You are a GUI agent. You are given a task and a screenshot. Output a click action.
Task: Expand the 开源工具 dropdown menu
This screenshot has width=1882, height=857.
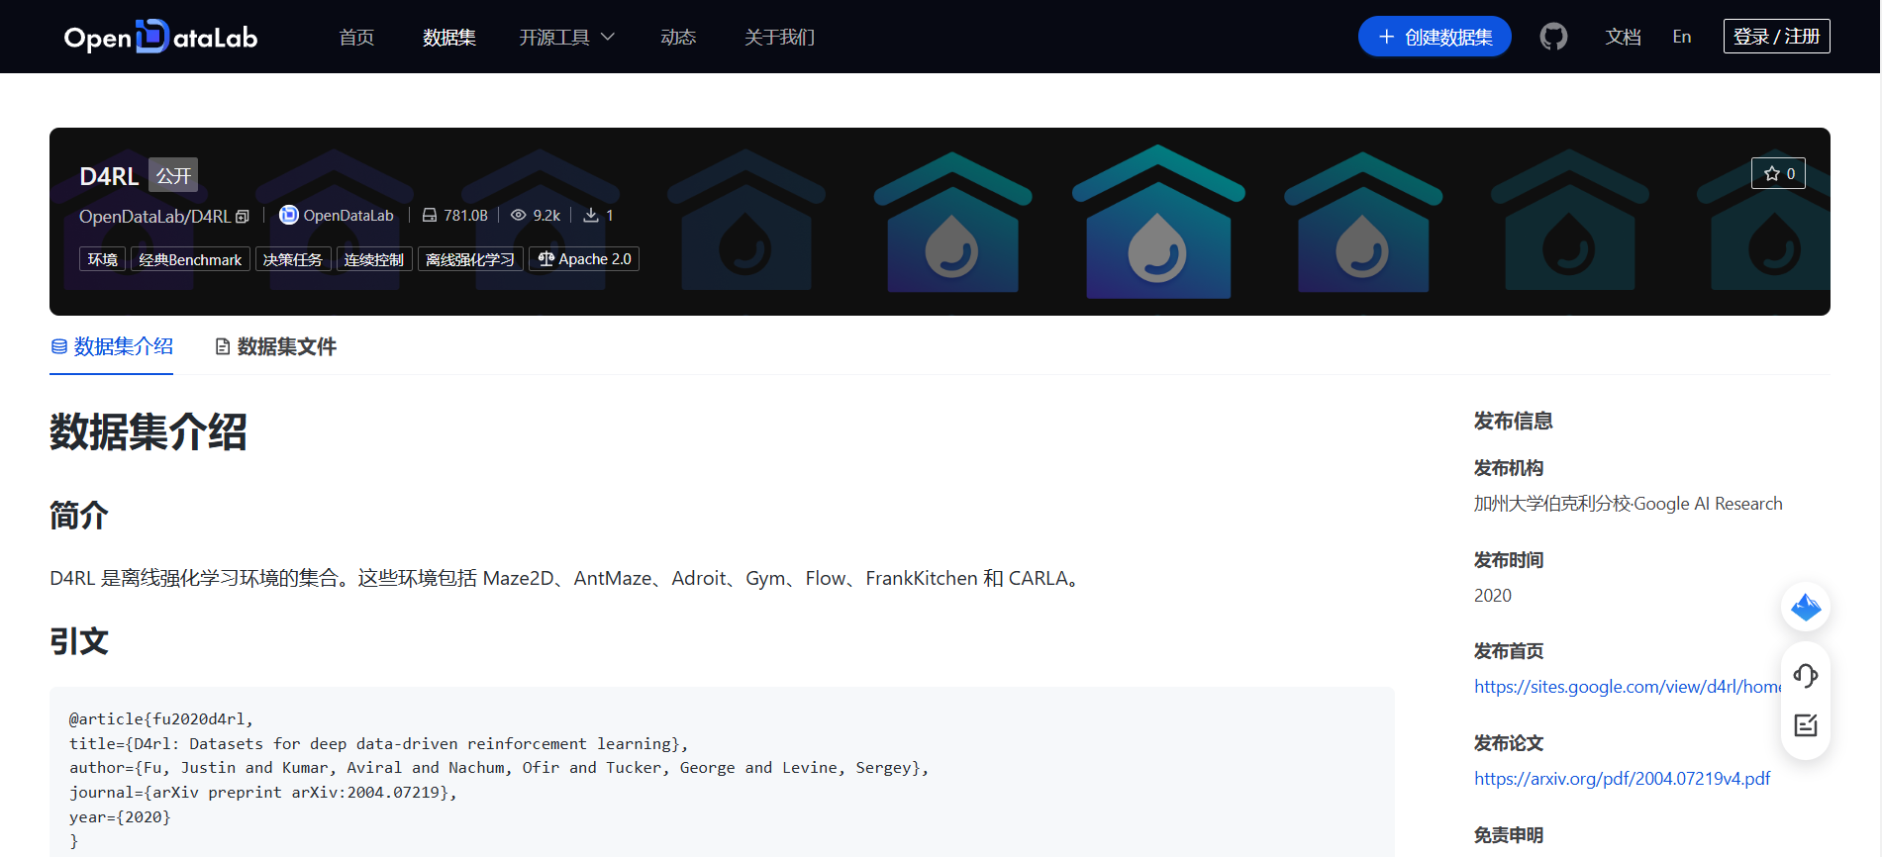pyautogui.click(x=567, y=37)
